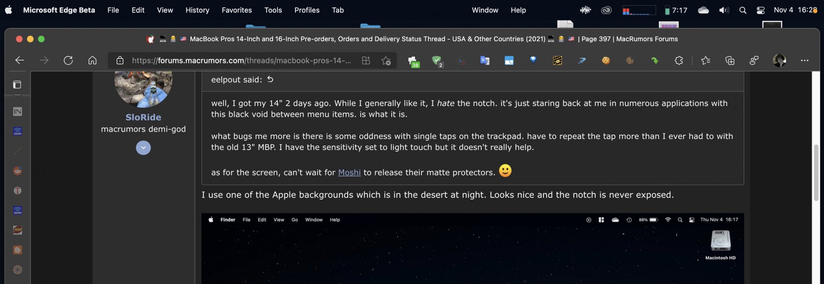824x284 pixels.
Task: Click the blue diamond extension icon
Action: (x=533, y=60)
